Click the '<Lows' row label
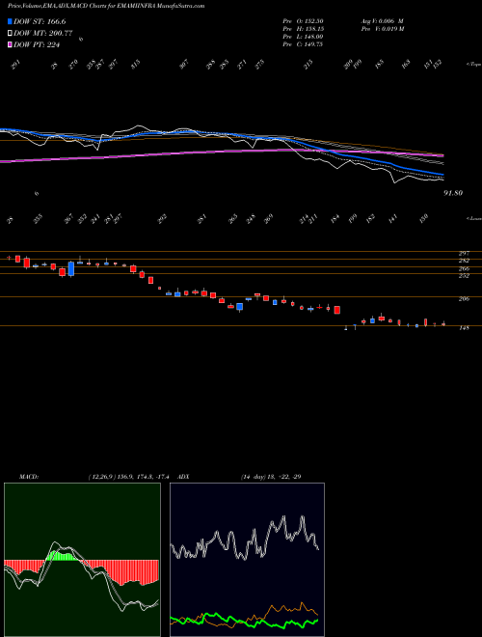 click(473, 218)
